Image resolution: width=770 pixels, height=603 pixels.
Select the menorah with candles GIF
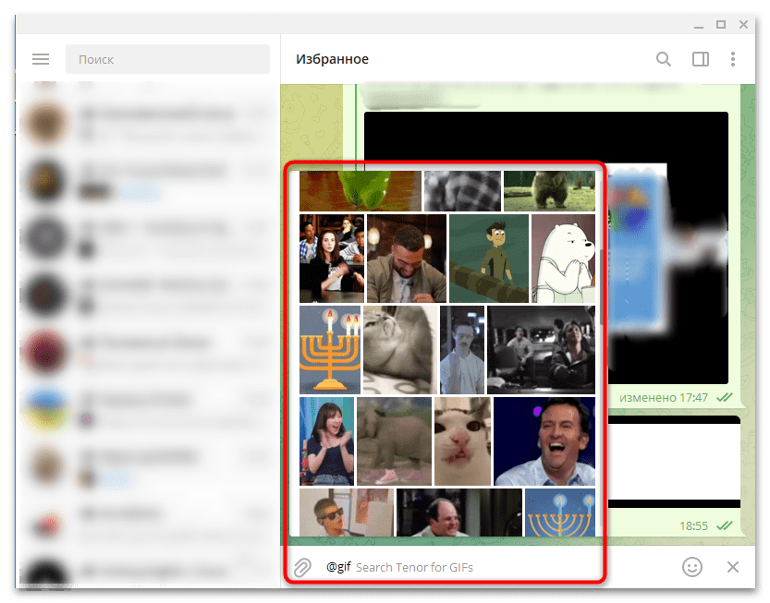click(x=329, y=350)
